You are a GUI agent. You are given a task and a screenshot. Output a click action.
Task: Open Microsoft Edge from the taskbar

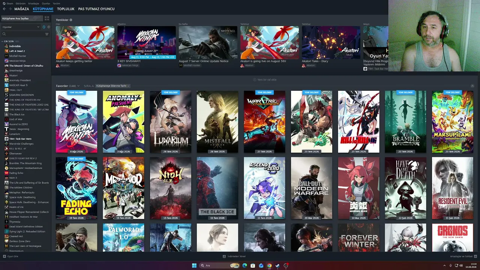click(x=244, y=265)
